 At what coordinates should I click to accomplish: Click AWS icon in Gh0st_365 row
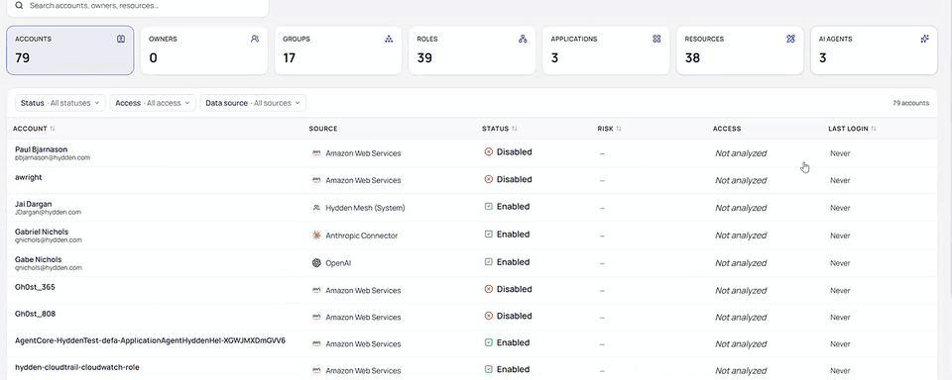[316, 290]
